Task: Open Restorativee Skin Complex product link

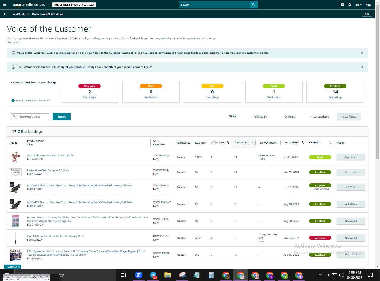Action: pos(48,170)
